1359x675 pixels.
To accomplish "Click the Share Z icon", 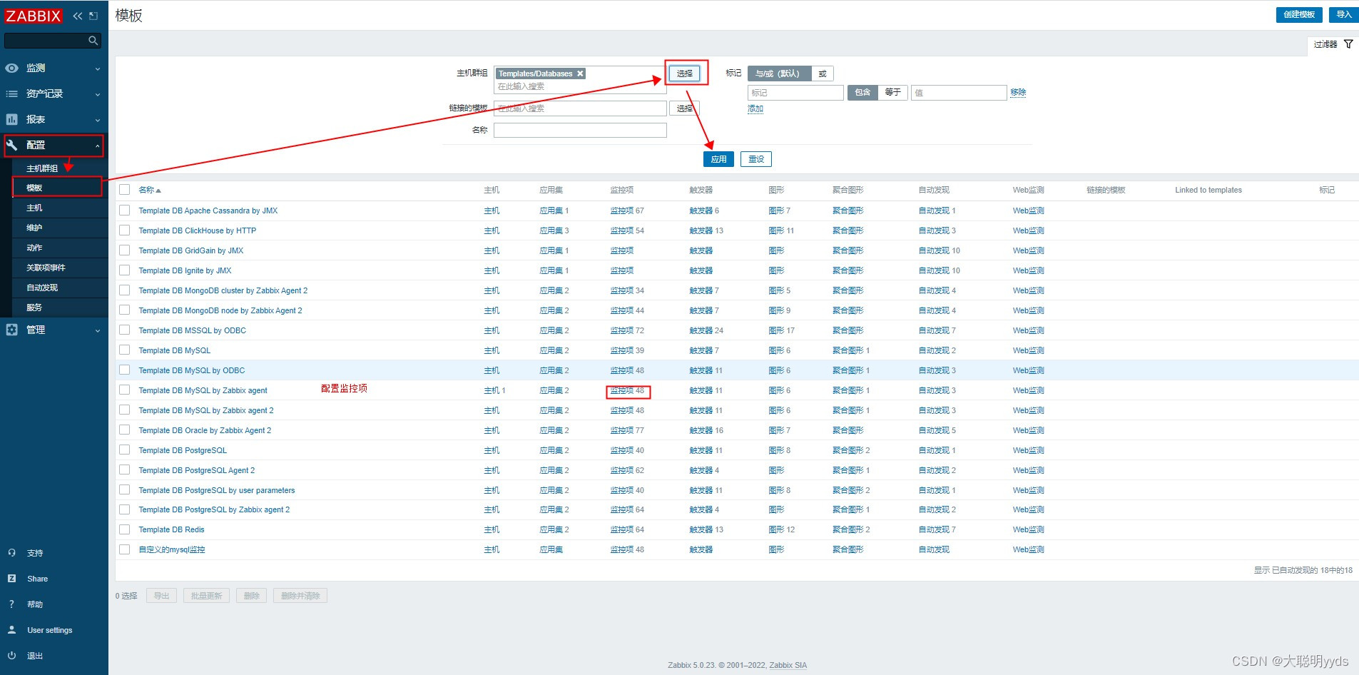I will click(x=12, y=579).
